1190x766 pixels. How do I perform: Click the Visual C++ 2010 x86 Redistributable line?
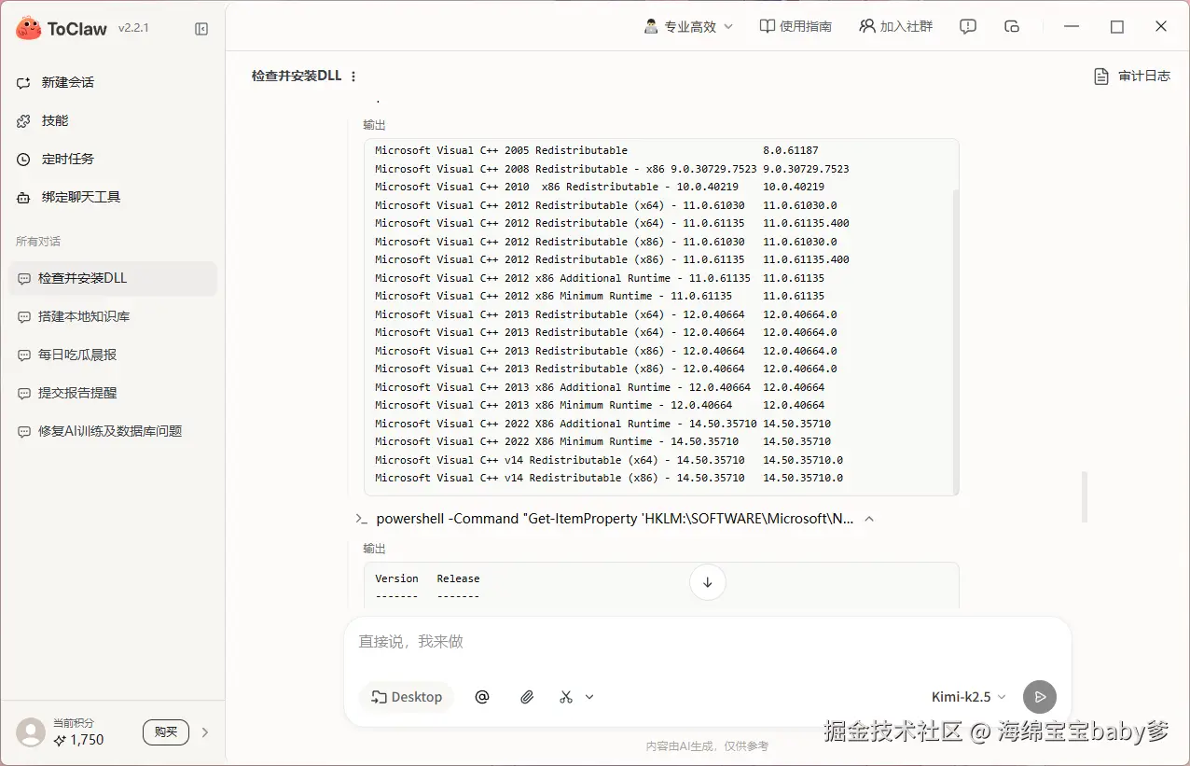point(600,187)
